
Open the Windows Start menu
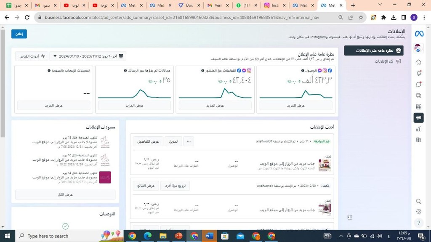(x=8, y=236)
